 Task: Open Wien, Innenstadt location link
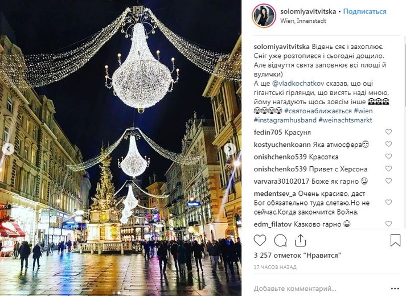[x=303, y=21]
